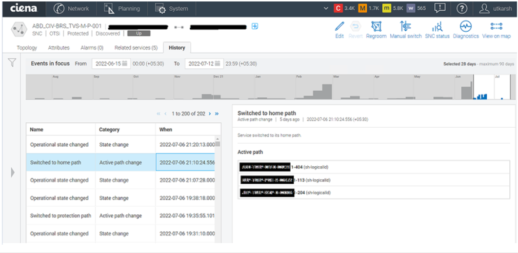The image size is (518, 253).
Task: Click the Active path change category cell at 19:35:55
Action: click(125, 215)
